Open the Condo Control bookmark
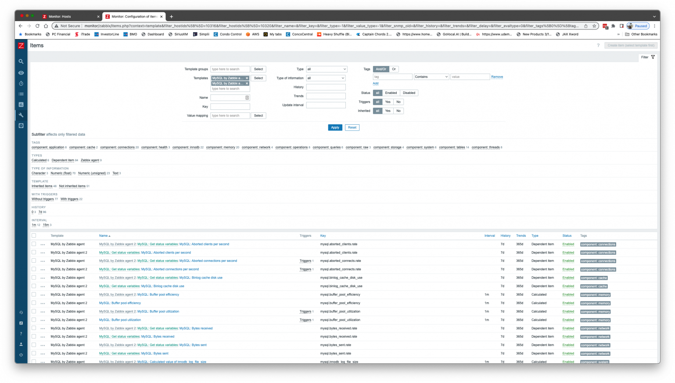The image size is (675, 383). pyautogui.click(x=227, y=34)
